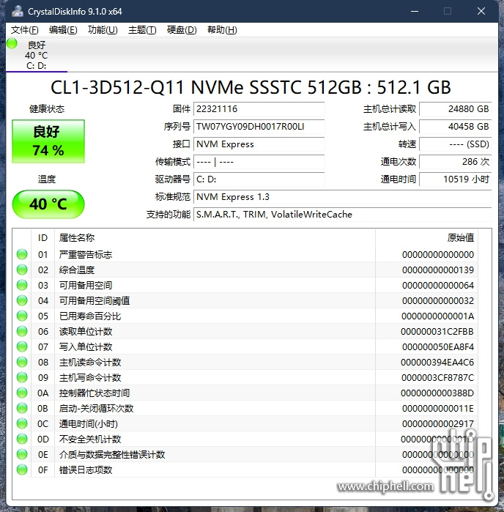This screenshot has width=504, height=512.
Task: Minimize the CrystalDiskInfo window
Action: [415, 12]
